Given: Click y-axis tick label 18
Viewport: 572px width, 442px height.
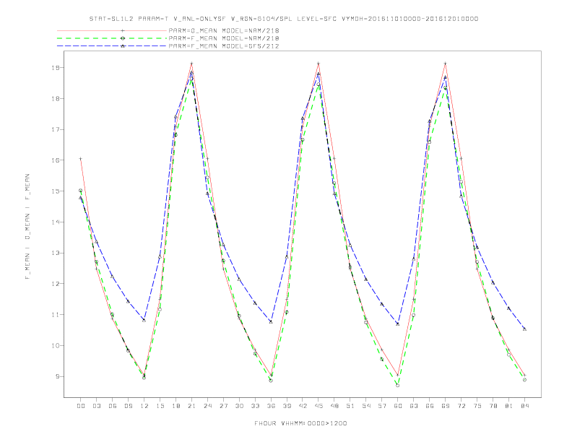Looking at the screenshot, I should [56, 98].
